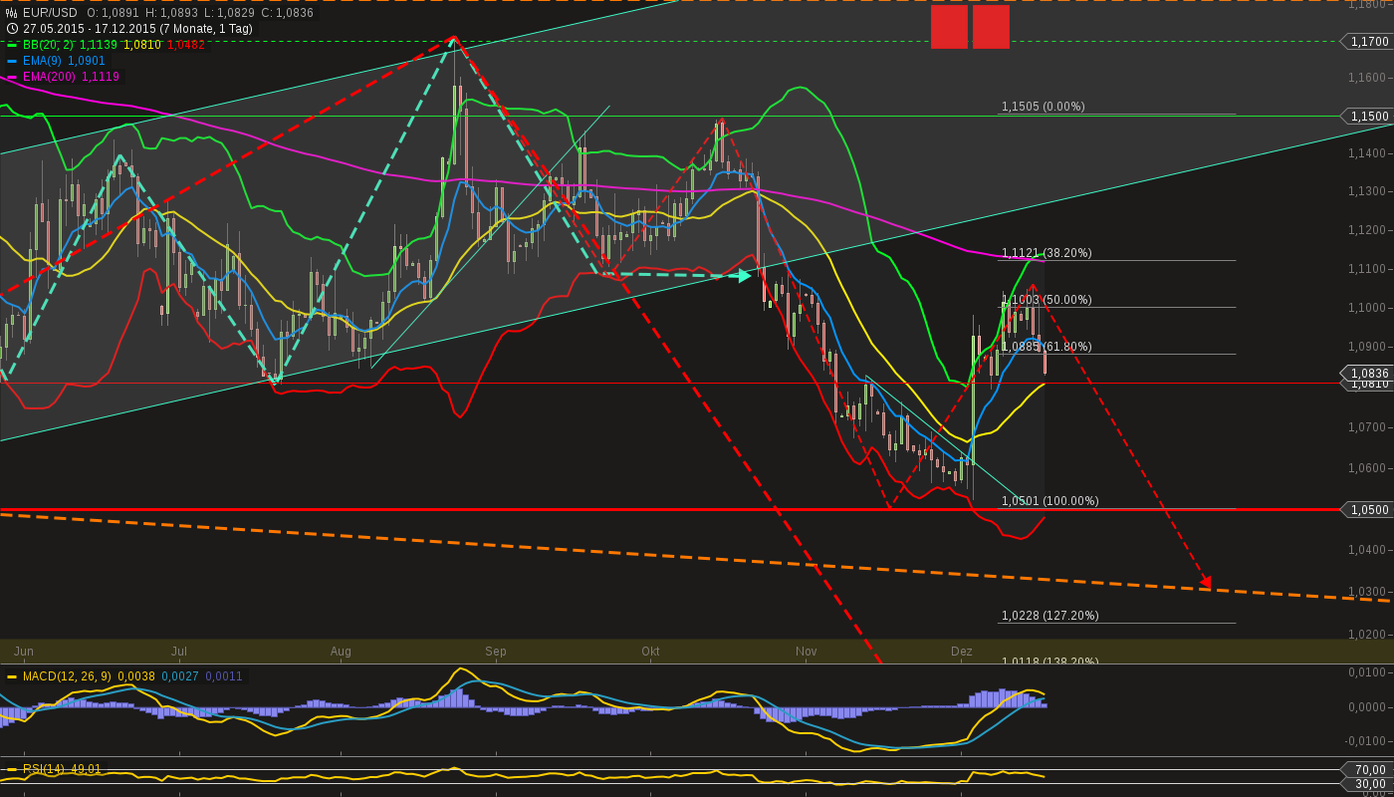This screenshot has width=1394, height=797.
Task: Click the Fibonacci label 1,1121 (38.20%)
Action: (1046, 253)
